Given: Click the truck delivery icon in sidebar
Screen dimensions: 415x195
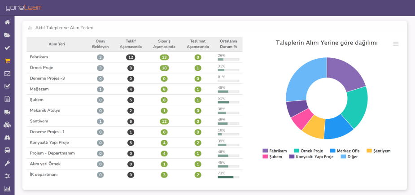Looking at the screenshot, I should [7, 112].
